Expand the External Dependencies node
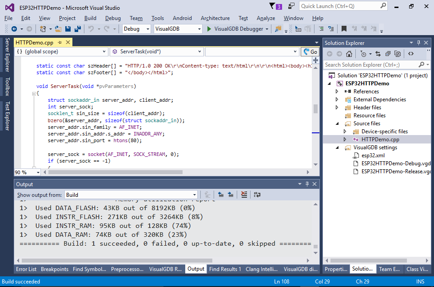Screen dimensions: 434x287 [337, 100]
